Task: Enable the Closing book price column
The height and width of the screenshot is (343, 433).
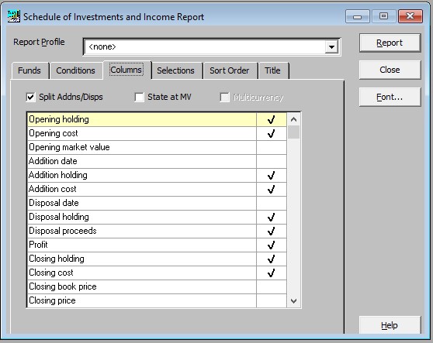Action: (272, 286)
